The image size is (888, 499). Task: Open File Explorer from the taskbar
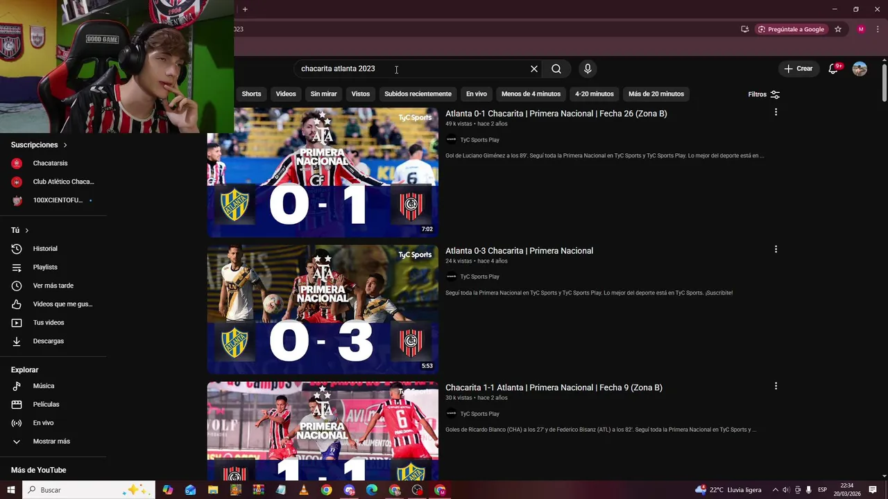(213, 490)
